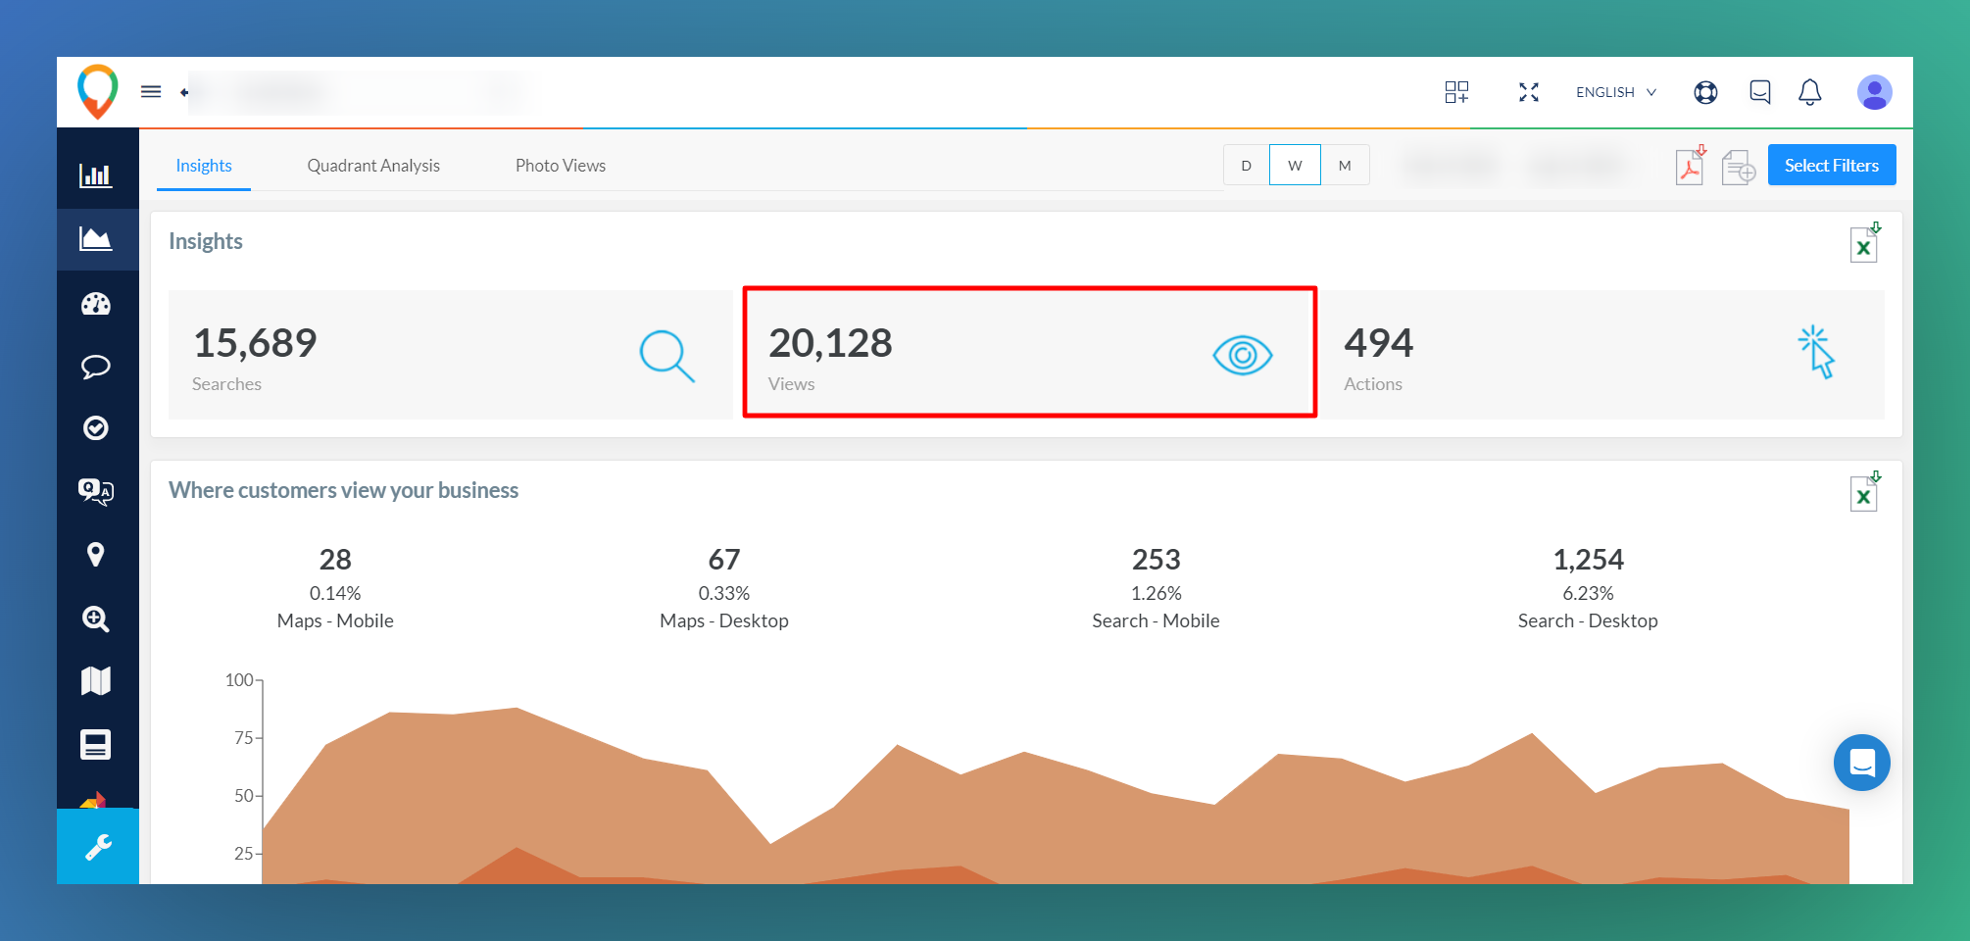Switch to the Photo Views tab
The width and height of the screenshot is (1970, 941).
tap(561, 166)
